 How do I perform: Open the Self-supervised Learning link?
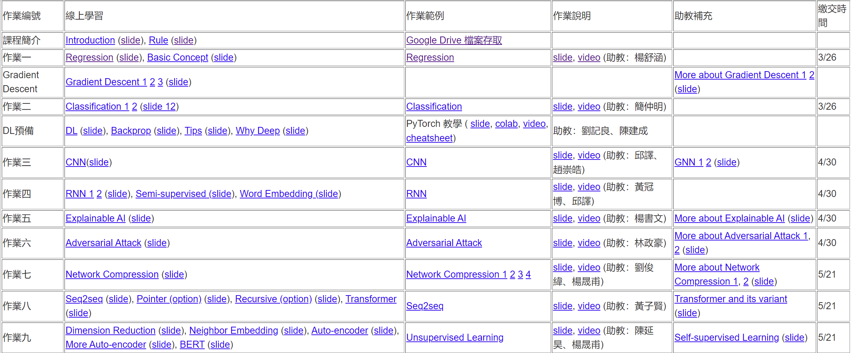tap(727, 338)
